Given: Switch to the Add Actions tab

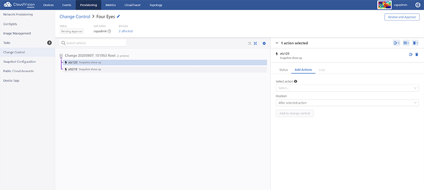Looking at the screenshot, I should 303,70.
